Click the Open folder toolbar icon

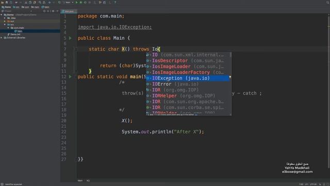(x=2, y=2)
